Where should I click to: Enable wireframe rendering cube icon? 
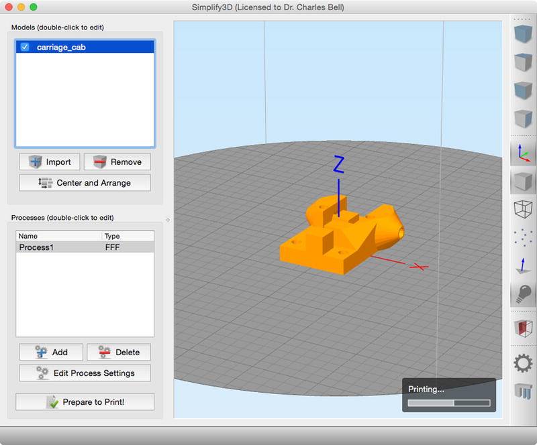[x=524, y=208]
